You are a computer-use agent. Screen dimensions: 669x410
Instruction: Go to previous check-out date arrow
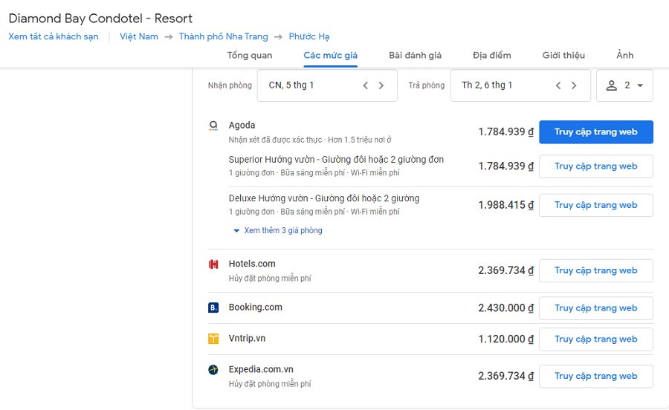558,85
